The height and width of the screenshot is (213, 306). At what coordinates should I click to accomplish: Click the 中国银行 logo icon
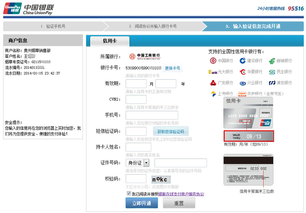(213, 61)
